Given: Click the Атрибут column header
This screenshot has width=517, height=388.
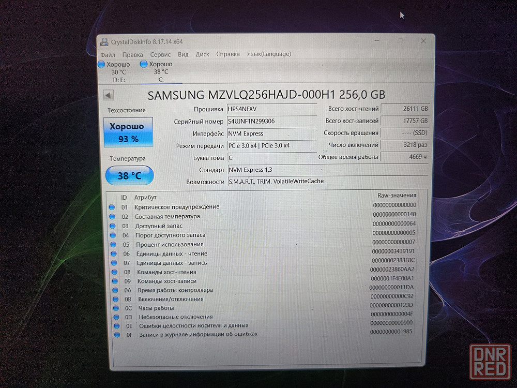Looking at the screenshot, I should 145,197.
